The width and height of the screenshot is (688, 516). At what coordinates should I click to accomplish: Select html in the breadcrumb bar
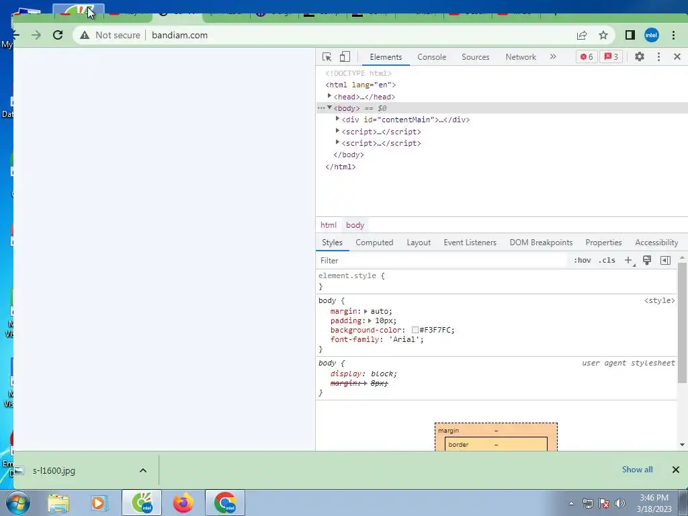click(328, 225)
